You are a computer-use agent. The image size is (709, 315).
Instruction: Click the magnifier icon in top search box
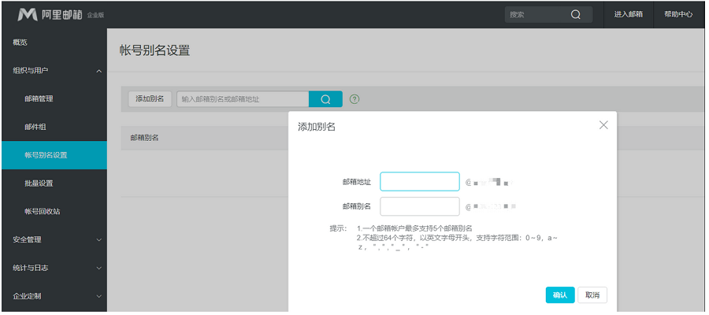575,14
